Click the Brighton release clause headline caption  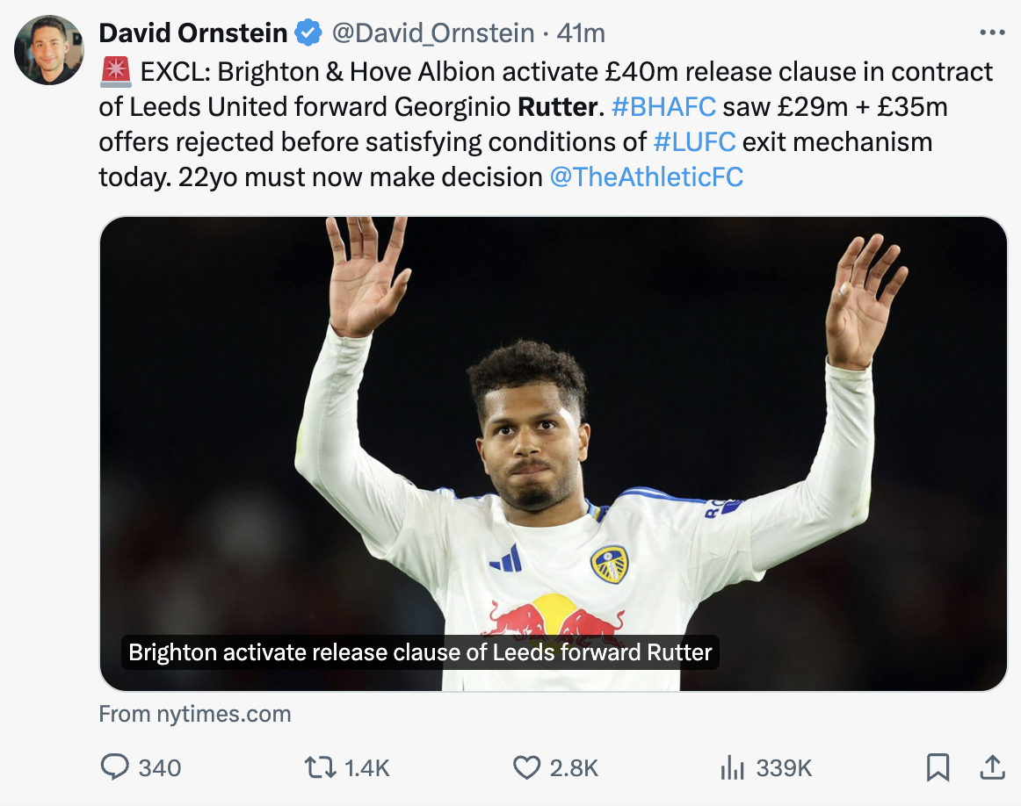[420, 653]
